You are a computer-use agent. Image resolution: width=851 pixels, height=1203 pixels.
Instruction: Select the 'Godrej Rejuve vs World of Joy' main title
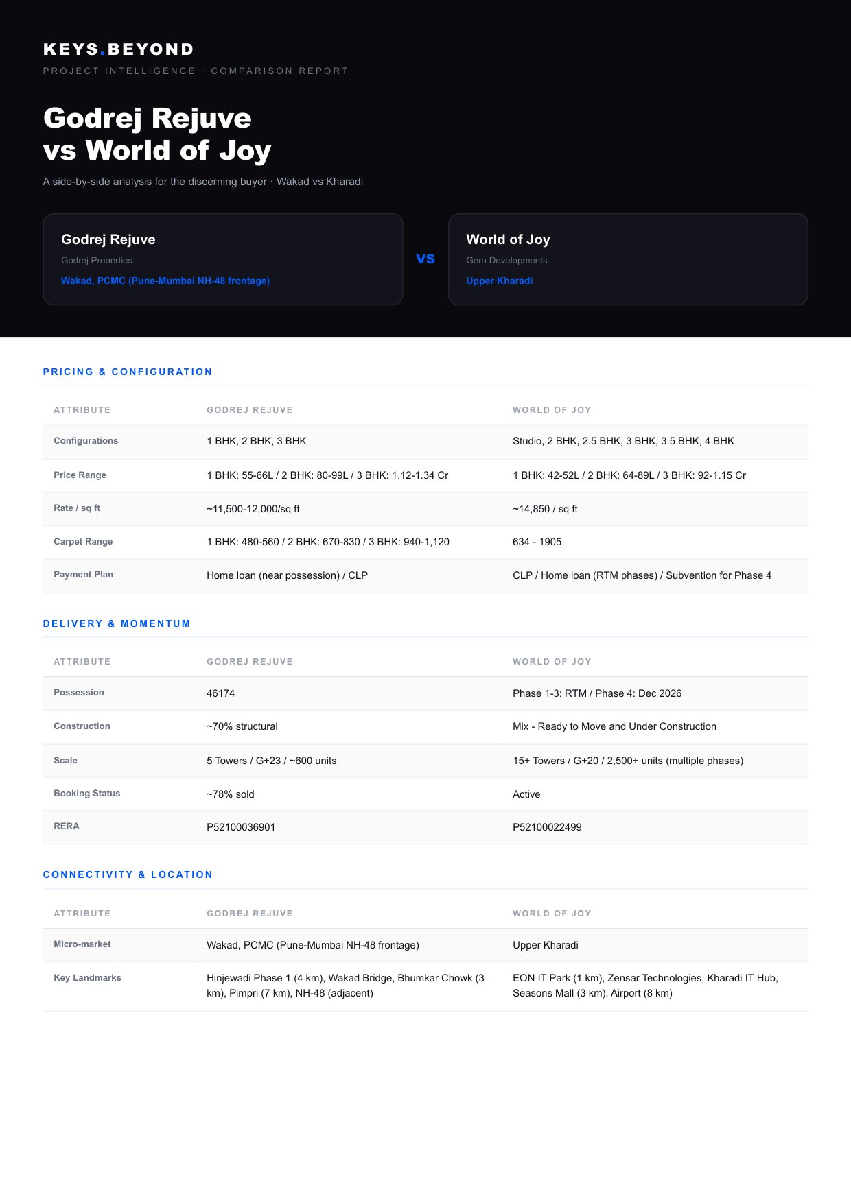click(157, 134)
